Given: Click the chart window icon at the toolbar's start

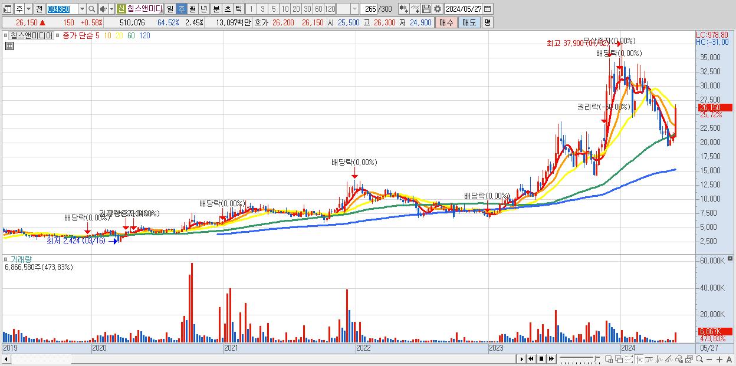Looking at the screenshot, I should (x=8, y=9).
